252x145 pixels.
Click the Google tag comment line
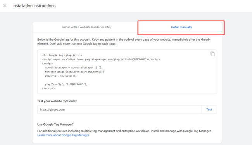point(62,55)
